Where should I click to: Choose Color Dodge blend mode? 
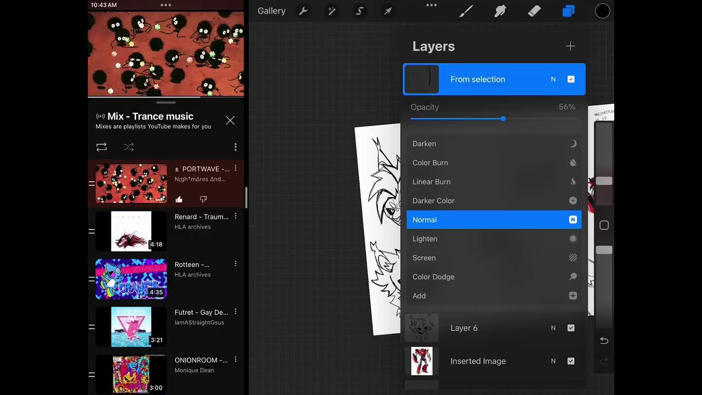pyautogui.click(x=494, y=277)
